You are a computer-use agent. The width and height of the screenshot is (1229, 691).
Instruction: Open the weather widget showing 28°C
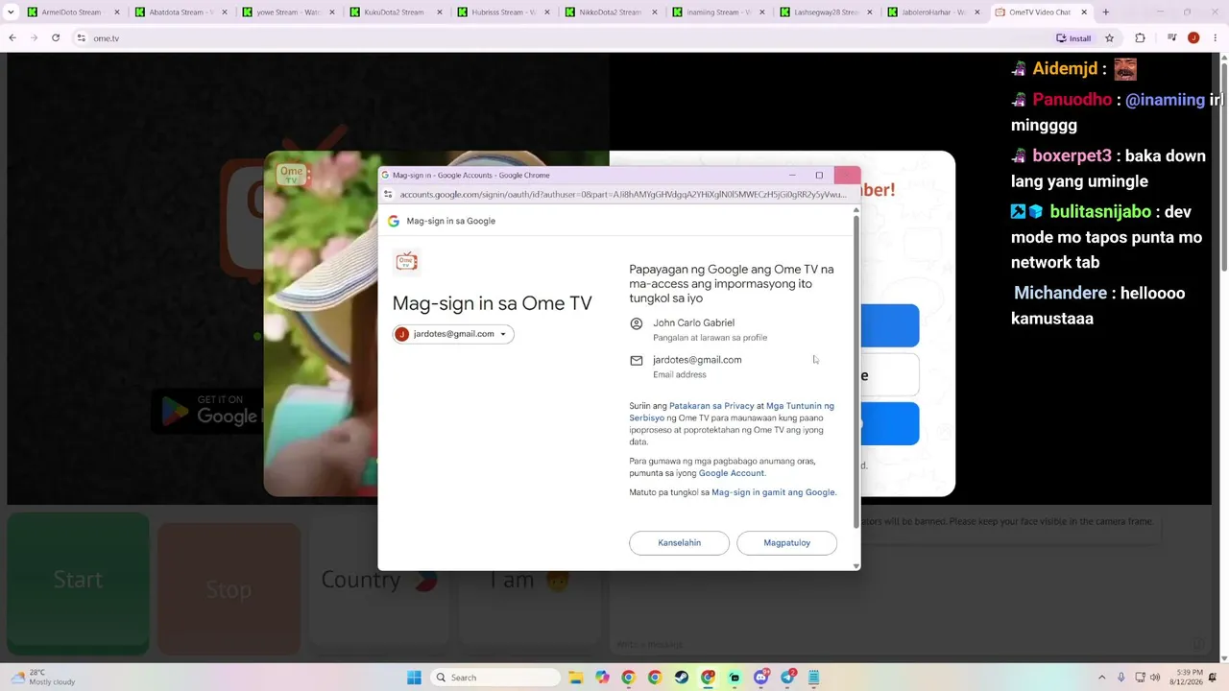(42, 678)
